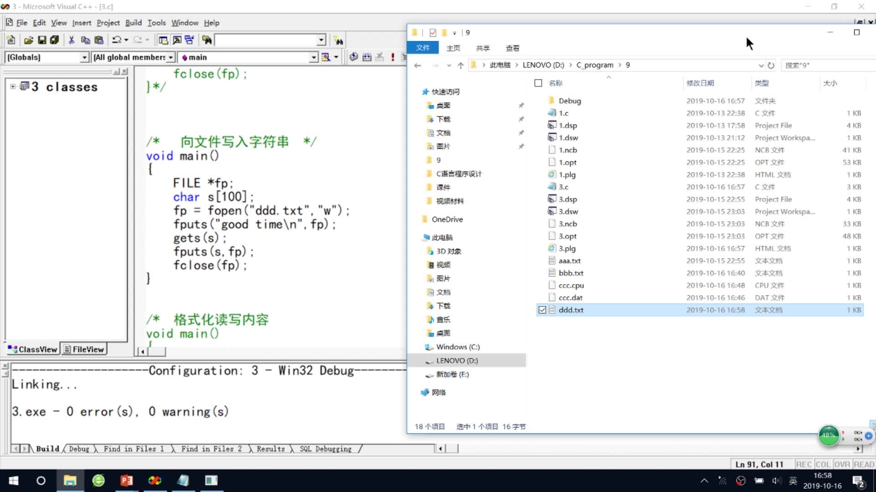Open the Globals class dropdown
The image size is (876, 492).
[84, 57]
